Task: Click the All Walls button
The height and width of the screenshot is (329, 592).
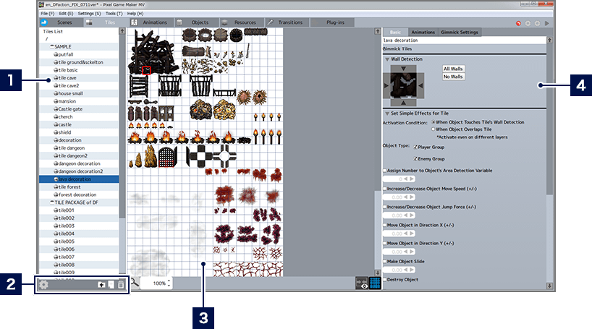Action: point(453,69)
